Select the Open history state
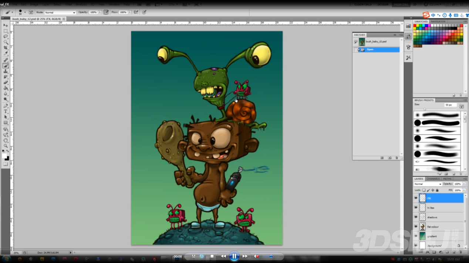Image resolution: width=469 pixels, height=263 pixels. (377, 49)
